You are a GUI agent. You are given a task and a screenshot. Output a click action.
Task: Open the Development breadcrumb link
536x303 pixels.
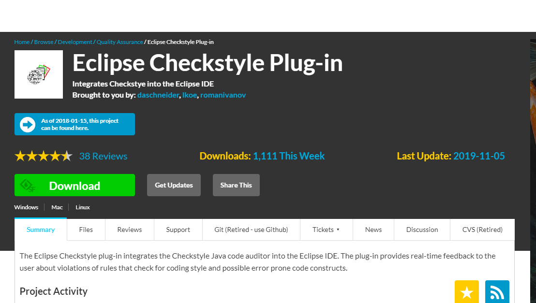[75, 42]
